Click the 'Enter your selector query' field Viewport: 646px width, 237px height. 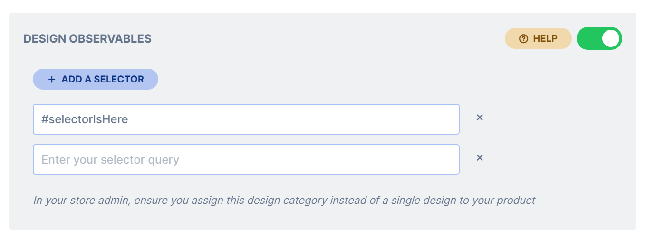click(246, 159)
